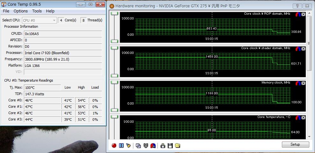Click bottom slider handle of Memory clock graph
315x153 pixels.
(x=115, y=110)
